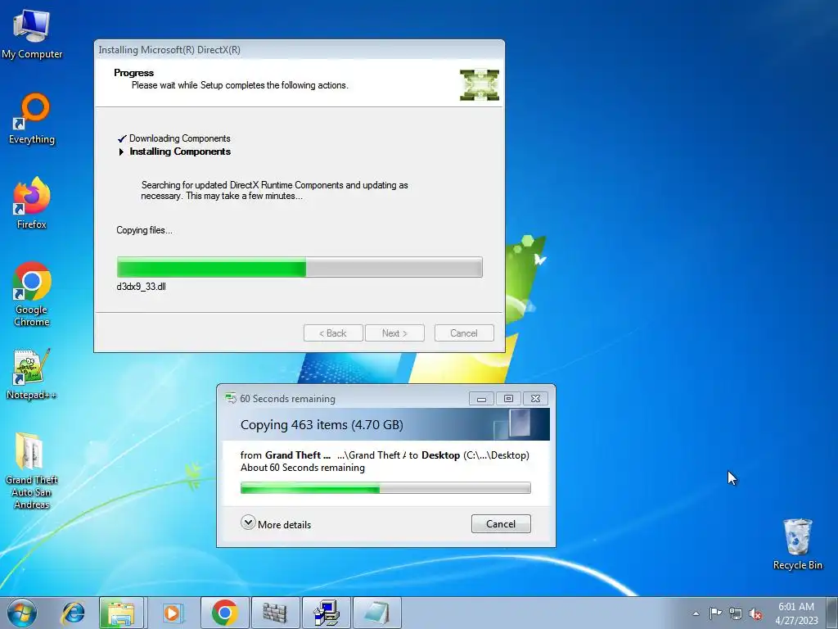838x629 pixels.
Task: Switch to Chrome in the taskbar
Action: [225, 613]
